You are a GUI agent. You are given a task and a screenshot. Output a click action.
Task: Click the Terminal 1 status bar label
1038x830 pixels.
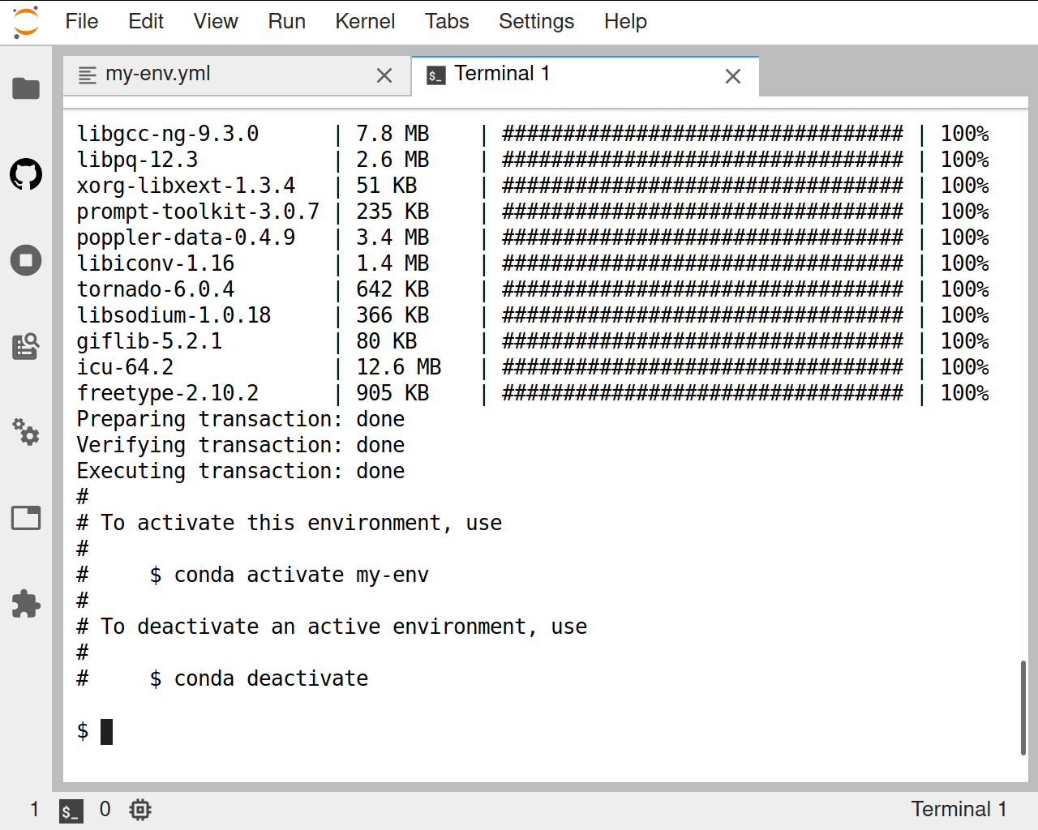pos(959,809)
